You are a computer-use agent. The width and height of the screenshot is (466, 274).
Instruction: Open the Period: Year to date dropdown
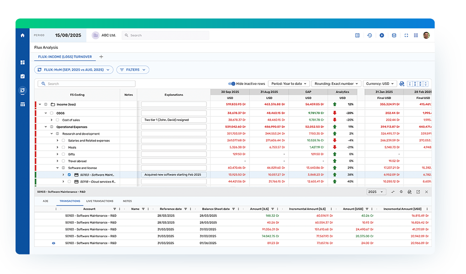pyautogui.click(x=289, y=84)
